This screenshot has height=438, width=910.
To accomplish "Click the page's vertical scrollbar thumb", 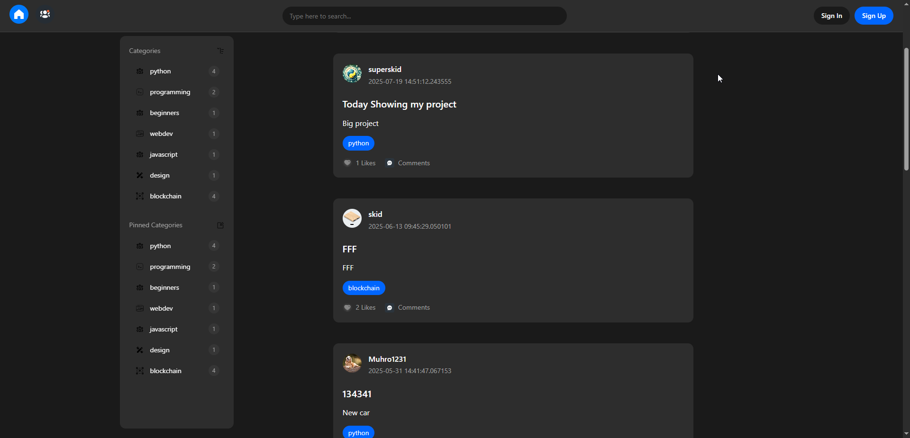I will click(906, 109).
